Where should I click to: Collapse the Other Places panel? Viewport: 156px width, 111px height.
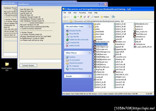point(89,53)
